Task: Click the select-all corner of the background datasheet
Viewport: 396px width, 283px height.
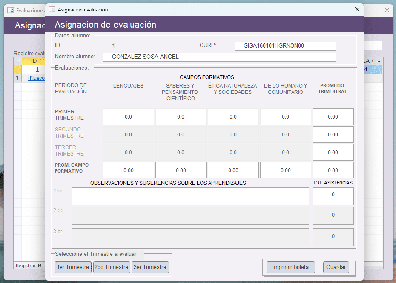Action: [x=17, y=61]
